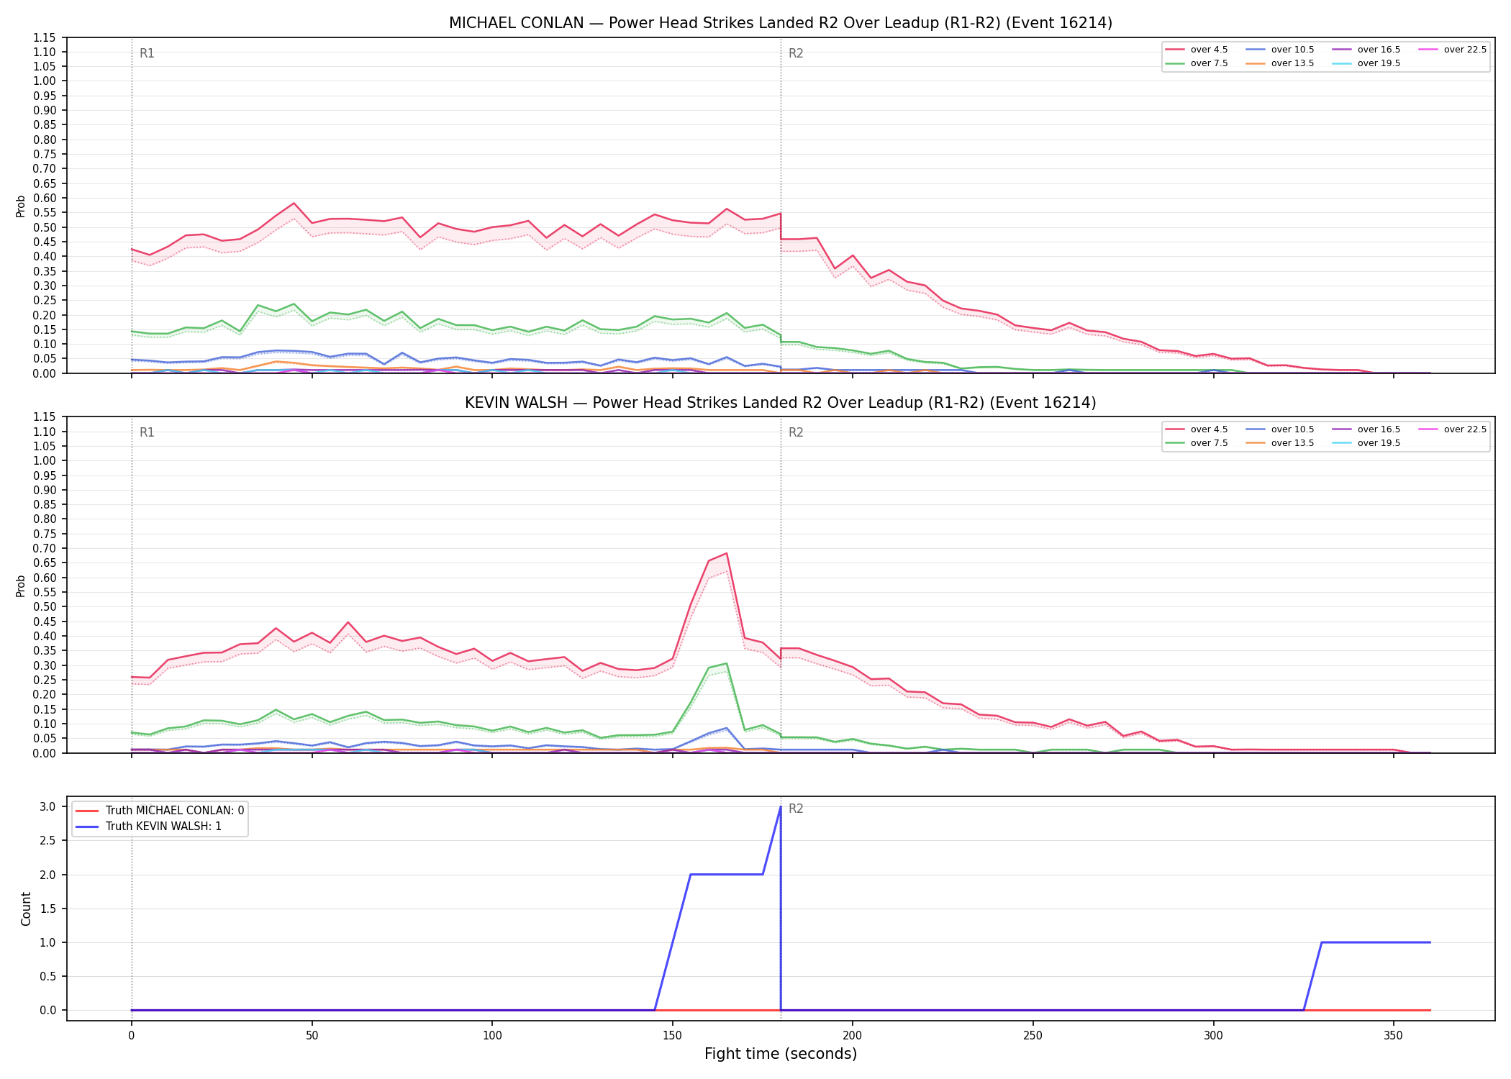The image size is (1511, 1079).
Task: Select 'over 16.5' label in Conlan legend
Action: coord(1379,50)
